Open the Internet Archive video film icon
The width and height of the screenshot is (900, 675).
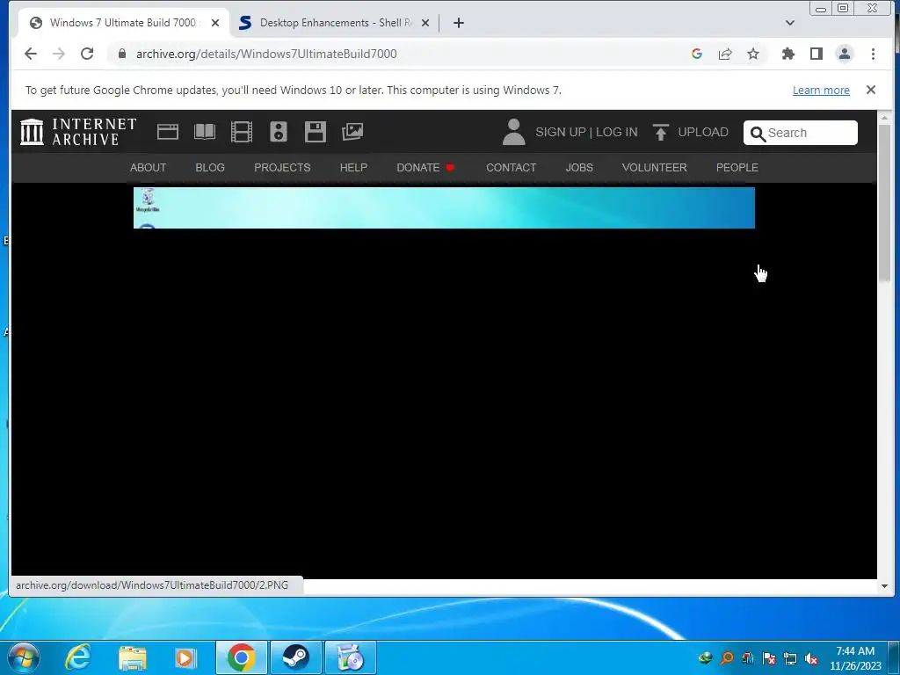tap(242, 132)
